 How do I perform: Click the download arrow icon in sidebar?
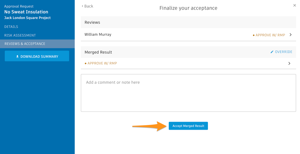(x=17, y=56)
